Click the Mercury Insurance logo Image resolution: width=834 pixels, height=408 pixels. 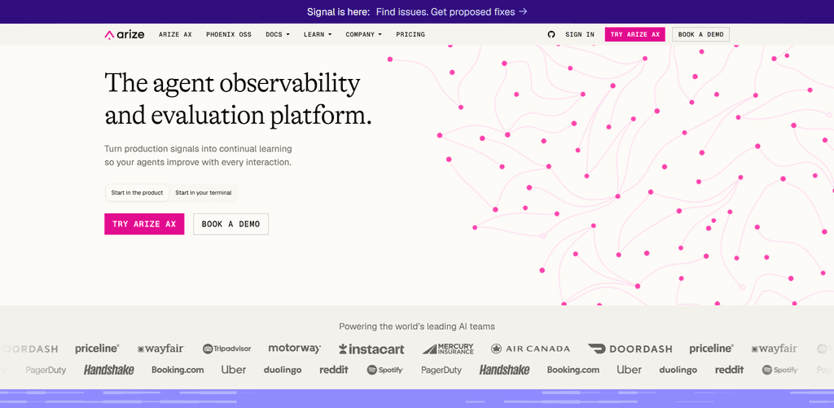tap(448, 349)
